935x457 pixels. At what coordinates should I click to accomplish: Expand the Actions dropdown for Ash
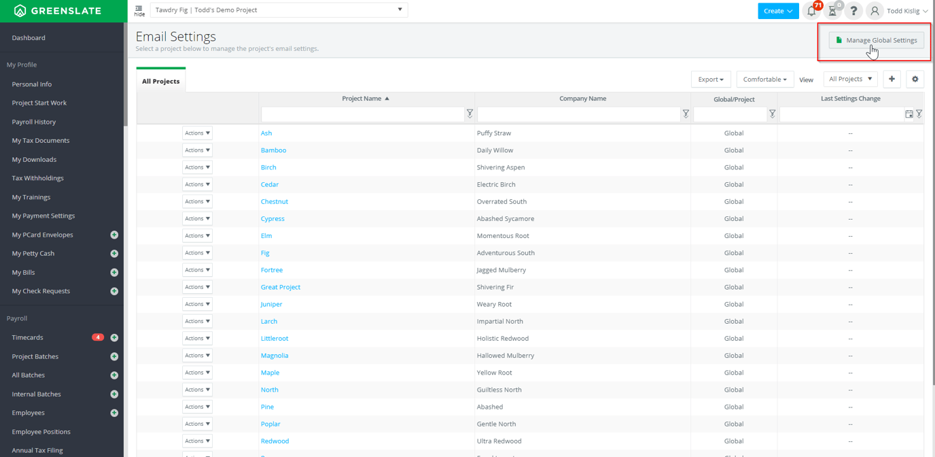pos(197,133)
